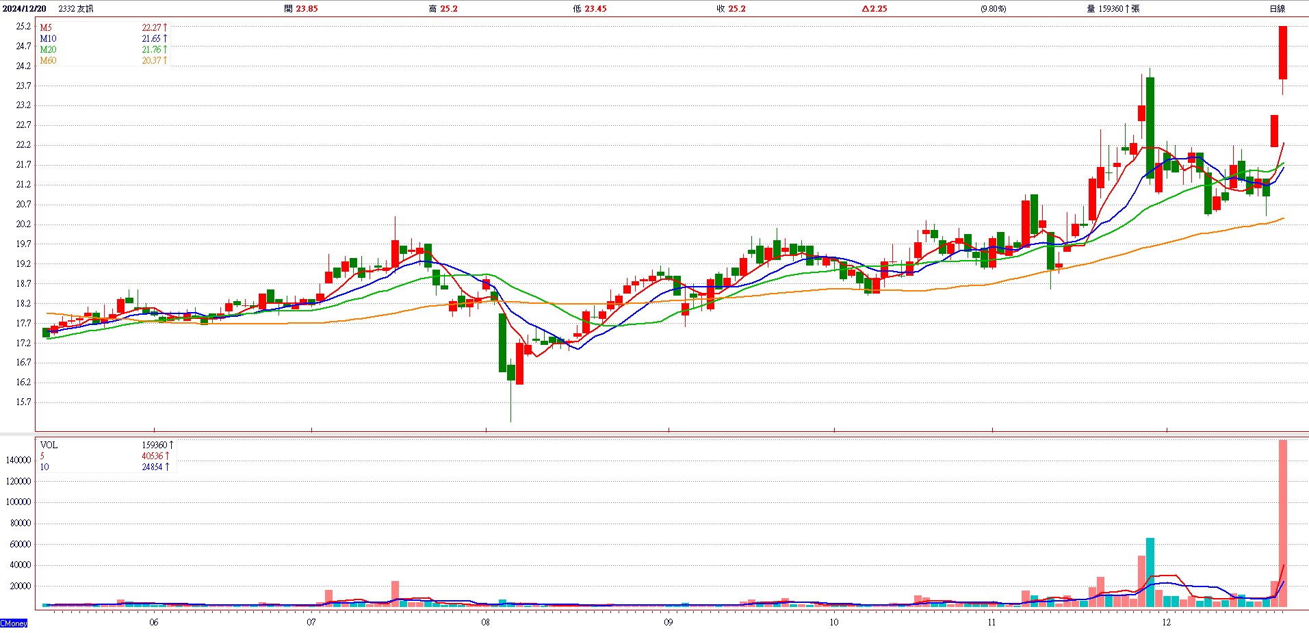This screenshot has height=633, width=1309.
Task: Click the M20 value 21.76
Action: pos(151,50)
